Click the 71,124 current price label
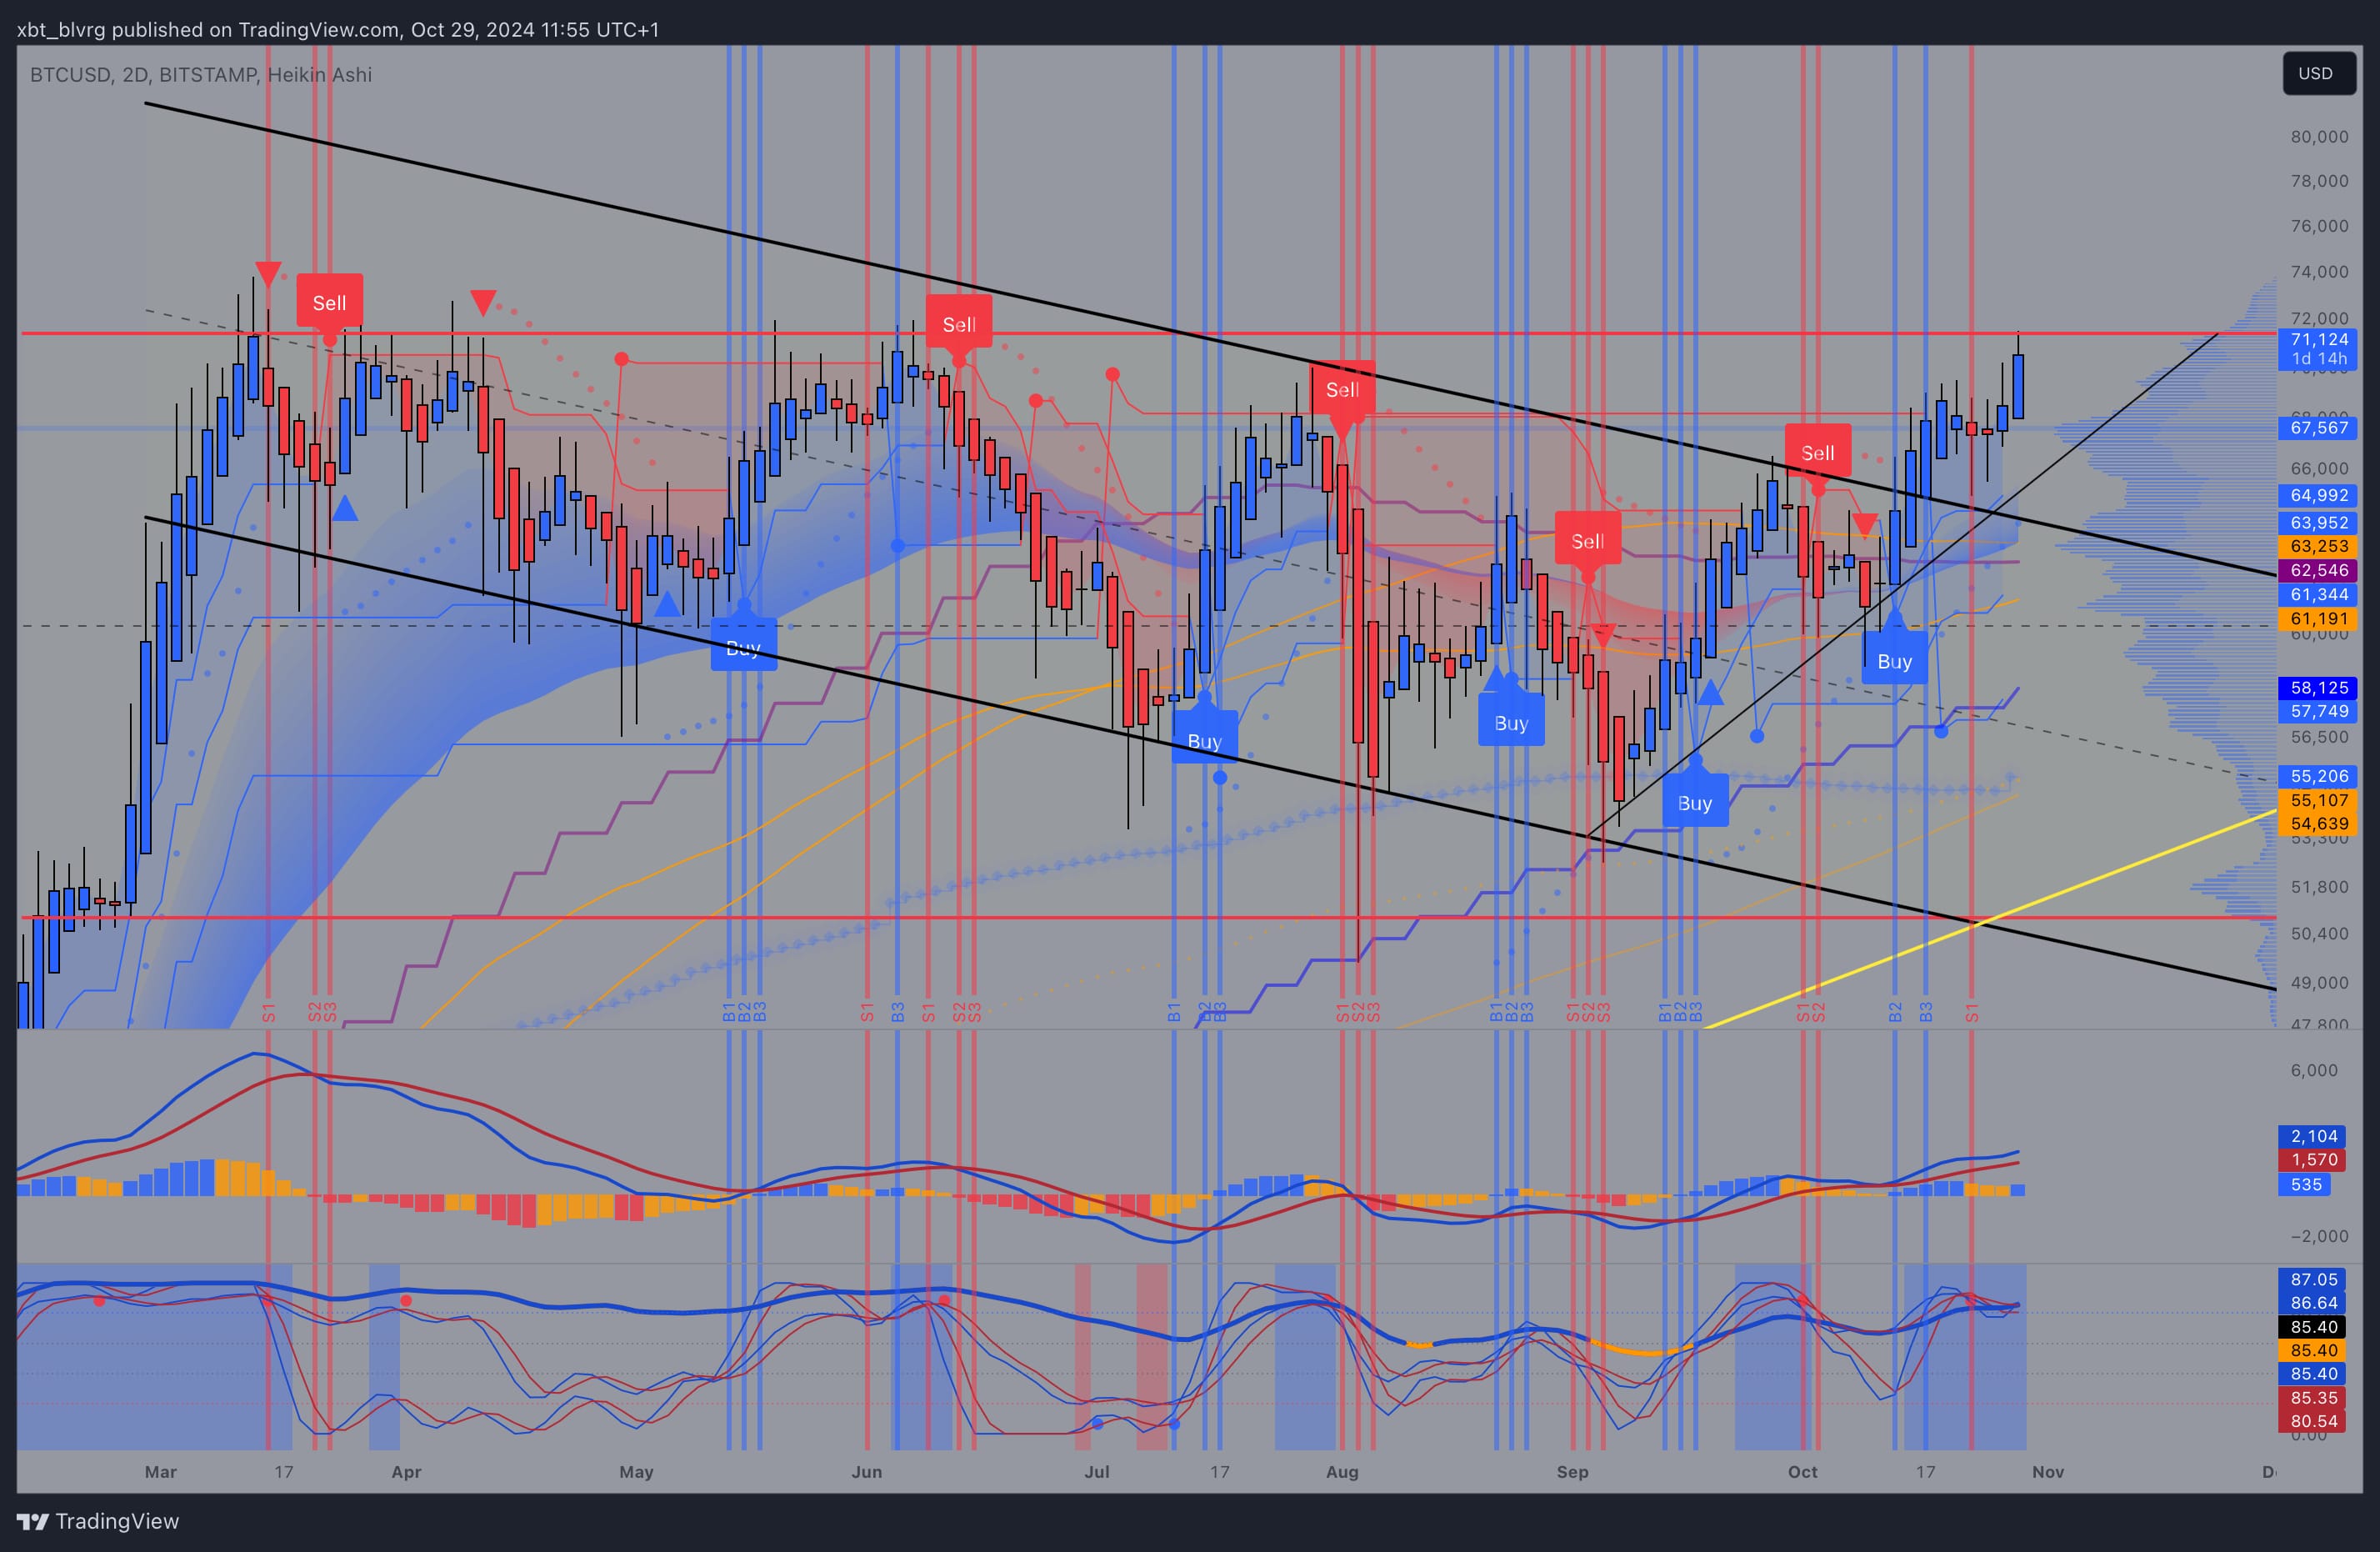 (x=2317, y=349)
